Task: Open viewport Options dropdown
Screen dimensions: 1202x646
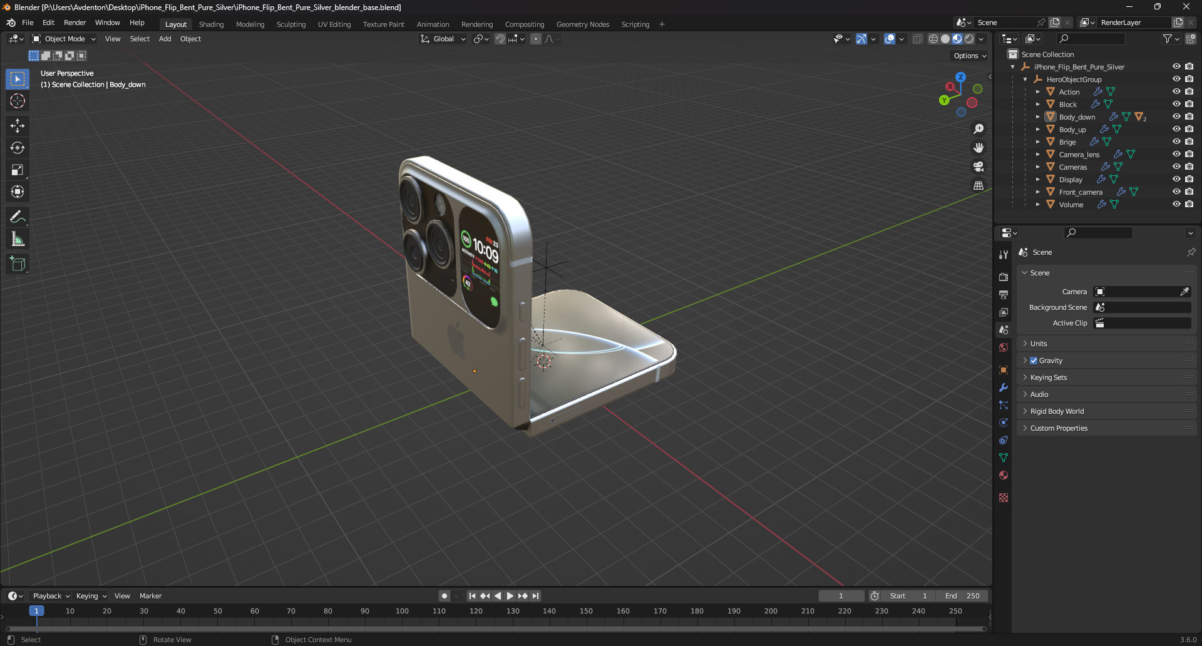Action: tap(970, 56)
